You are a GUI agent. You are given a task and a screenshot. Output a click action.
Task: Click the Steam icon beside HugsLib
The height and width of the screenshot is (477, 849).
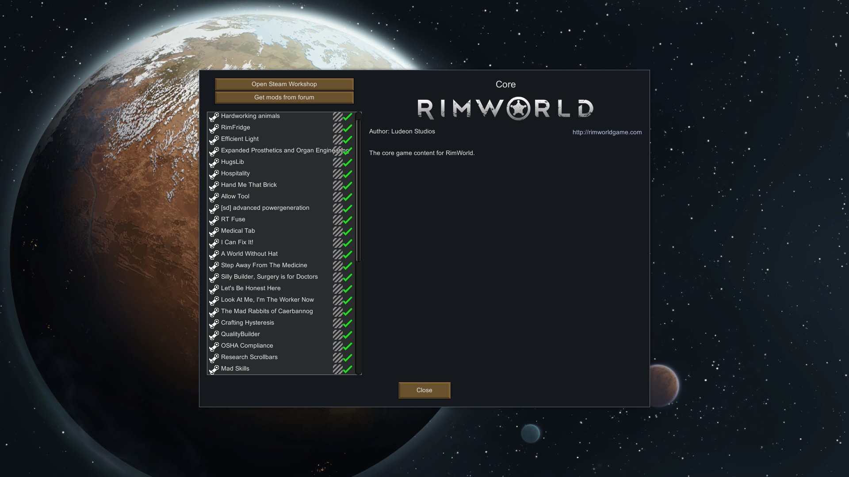tap(214, 163)
